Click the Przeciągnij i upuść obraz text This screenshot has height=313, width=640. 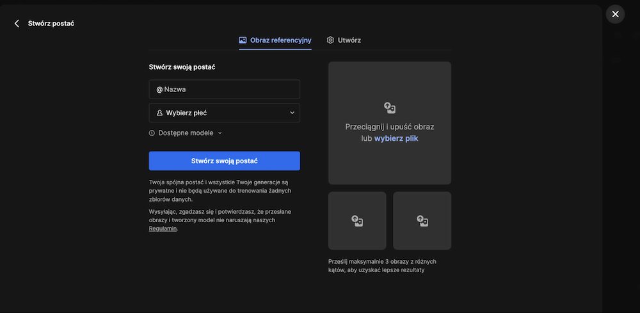point(390,127)
